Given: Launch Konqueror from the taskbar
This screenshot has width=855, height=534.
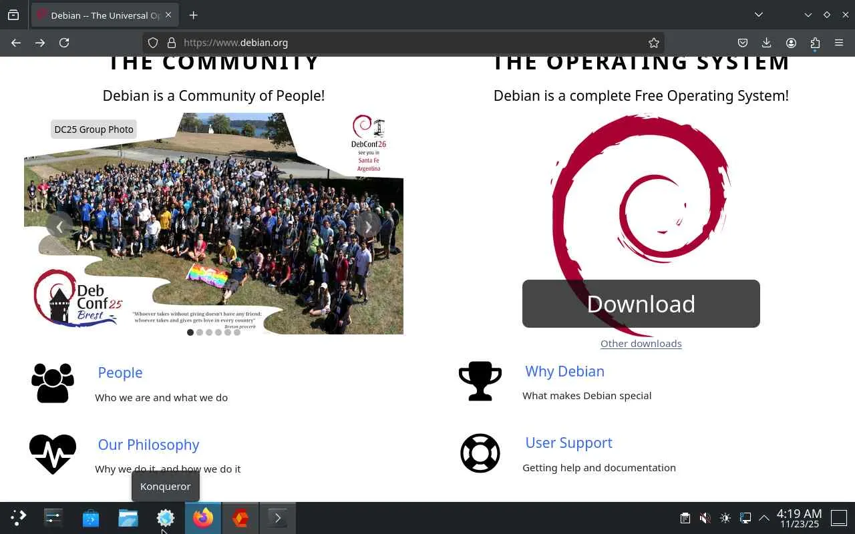Looking at the screenshot, I should click(166, 518).
